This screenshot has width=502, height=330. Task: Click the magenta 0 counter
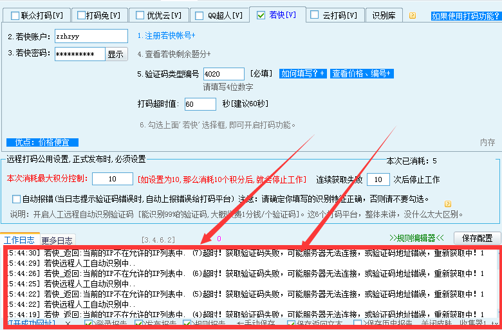[219, 239]
